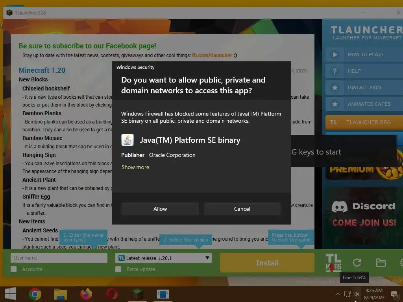Click the 'Ancient Plant' heading text

tap(39, 180)
